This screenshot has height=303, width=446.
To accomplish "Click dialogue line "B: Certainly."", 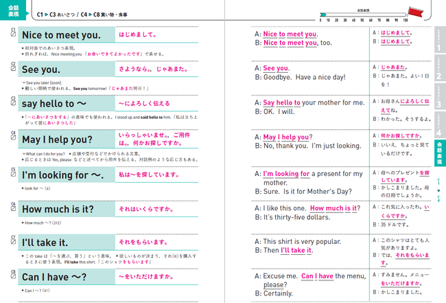I will (274, 293).
